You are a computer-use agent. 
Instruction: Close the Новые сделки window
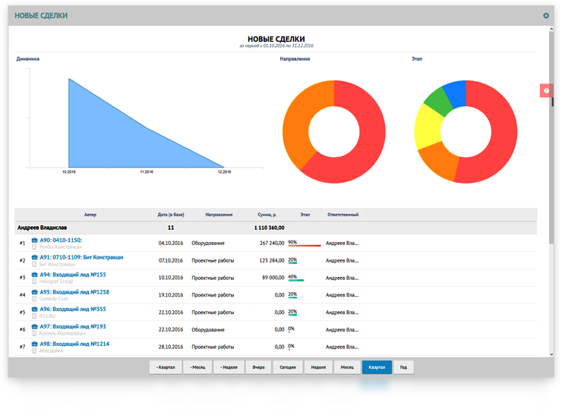pyautogui.click(x=545, y=15)
